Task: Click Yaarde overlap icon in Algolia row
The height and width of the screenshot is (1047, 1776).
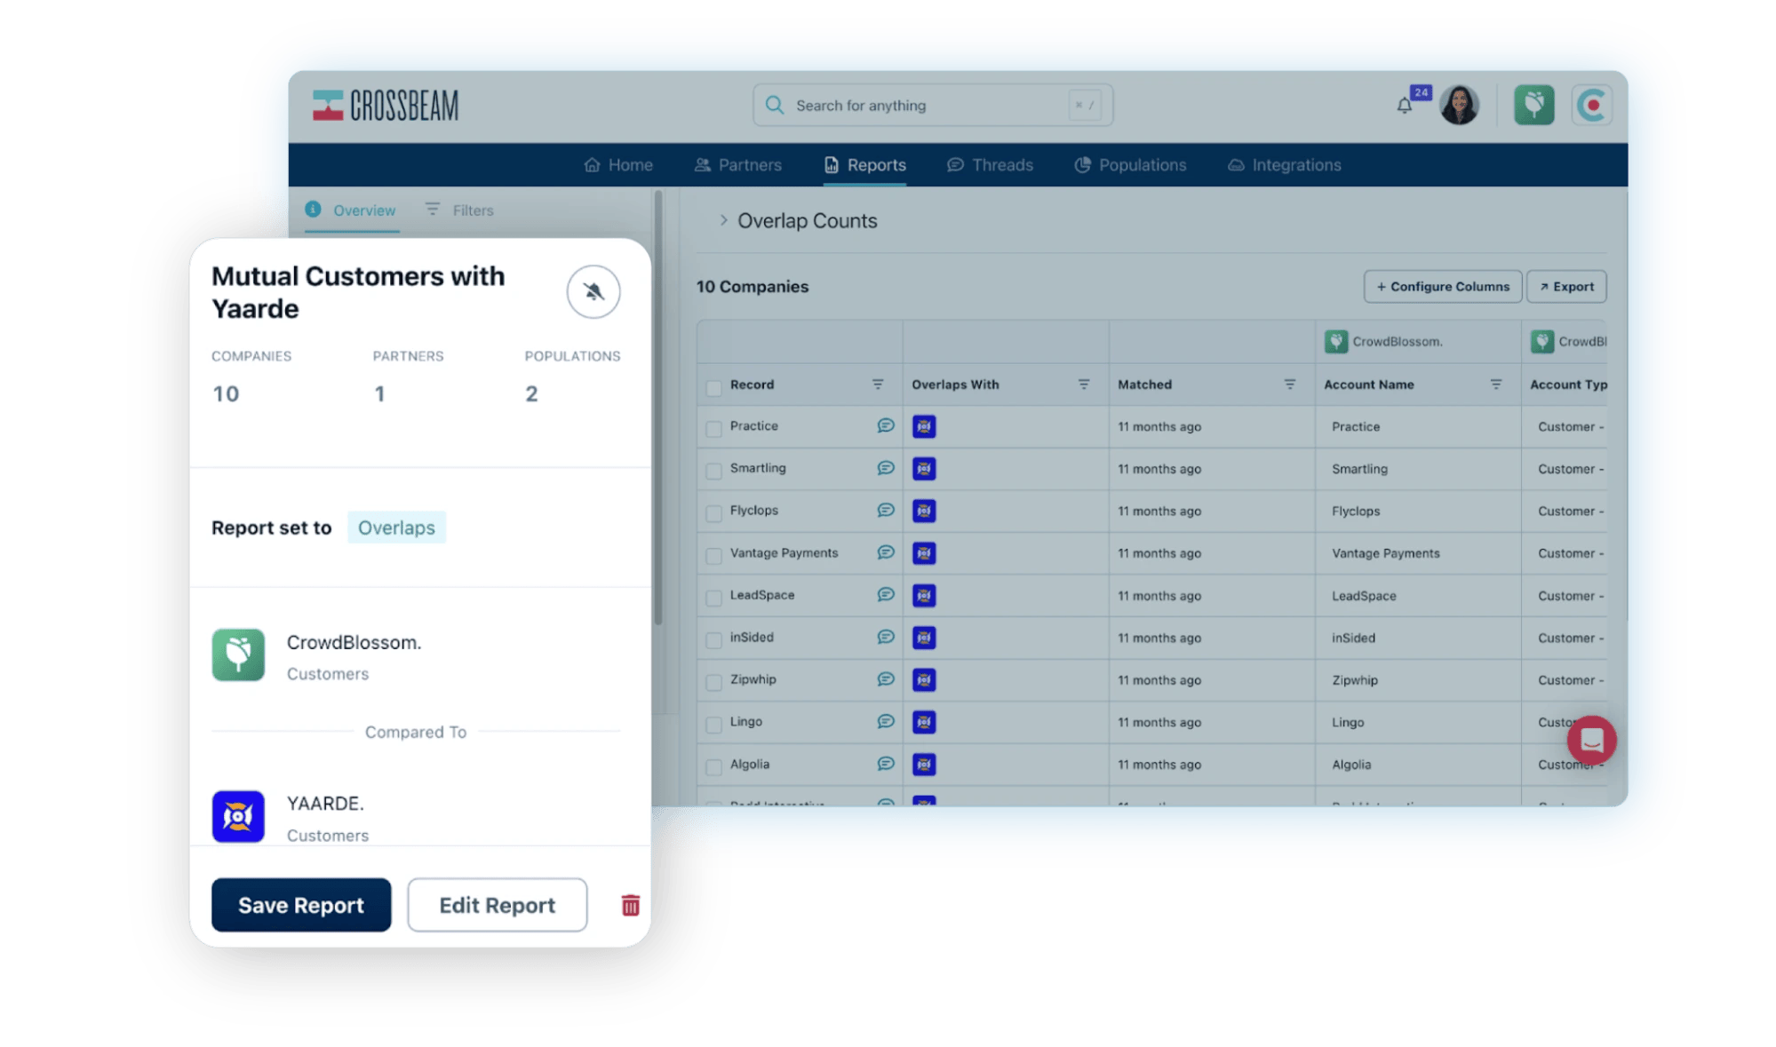Action: [x=924, y=765]
